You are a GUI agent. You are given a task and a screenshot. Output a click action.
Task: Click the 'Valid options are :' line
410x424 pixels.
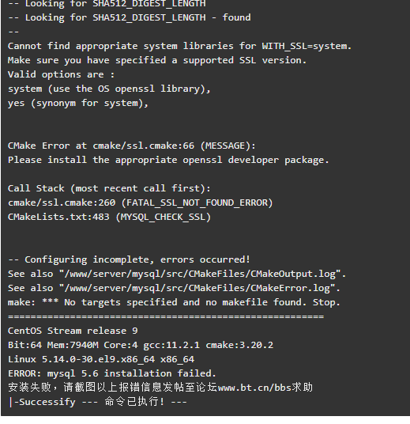[62, 74]
